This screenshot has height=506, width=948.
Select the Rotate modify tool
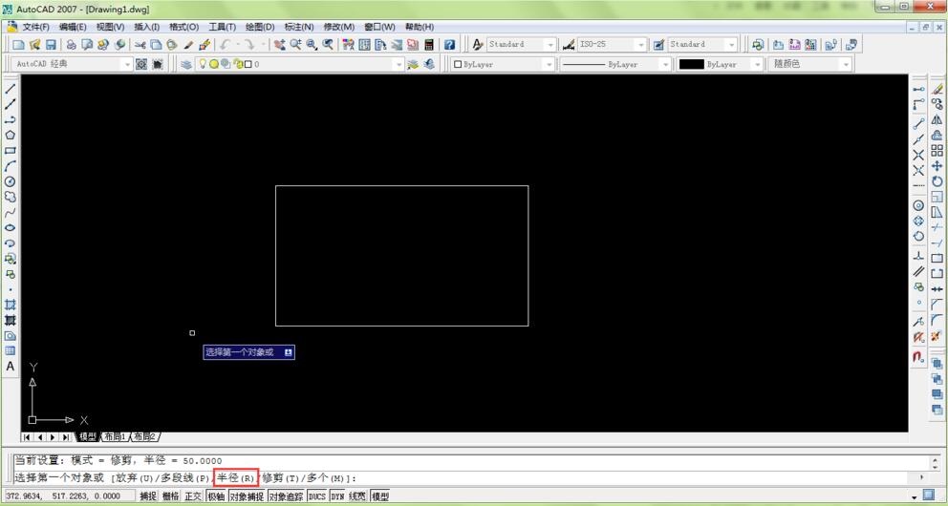[937, 181]
